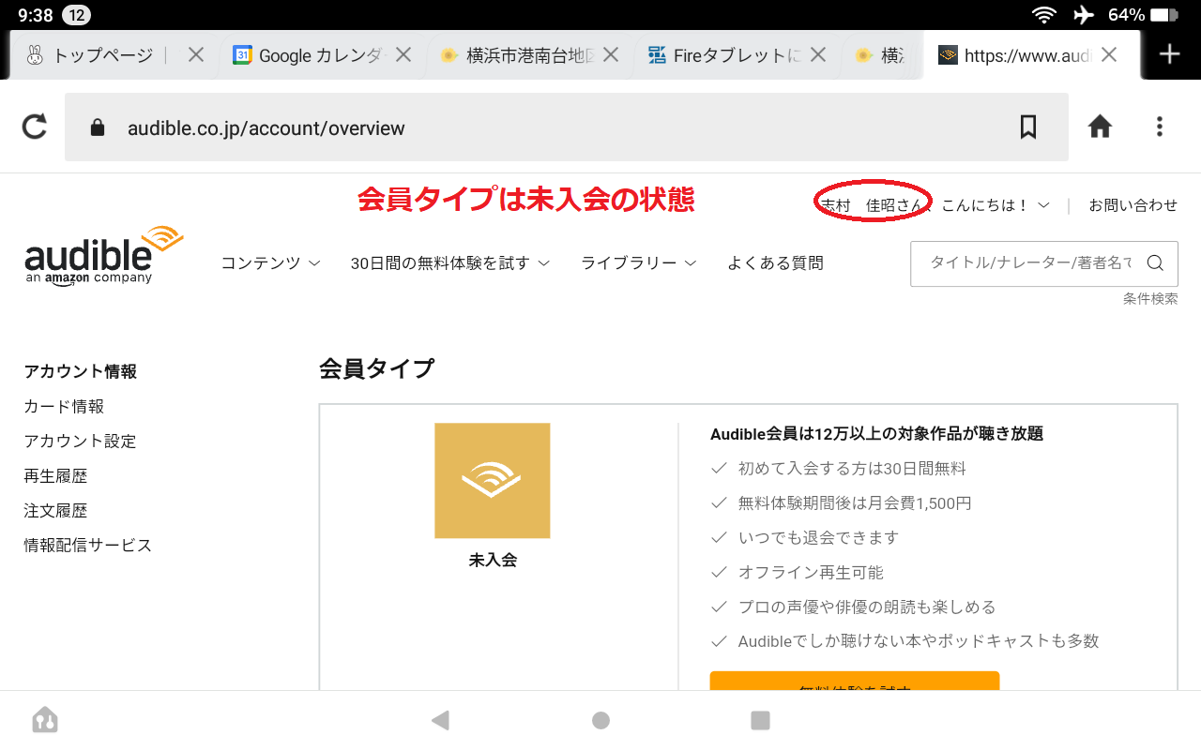Expand the こんにちは！ account dropdown
Screen dimensions: 1201x750
(996, 205)
